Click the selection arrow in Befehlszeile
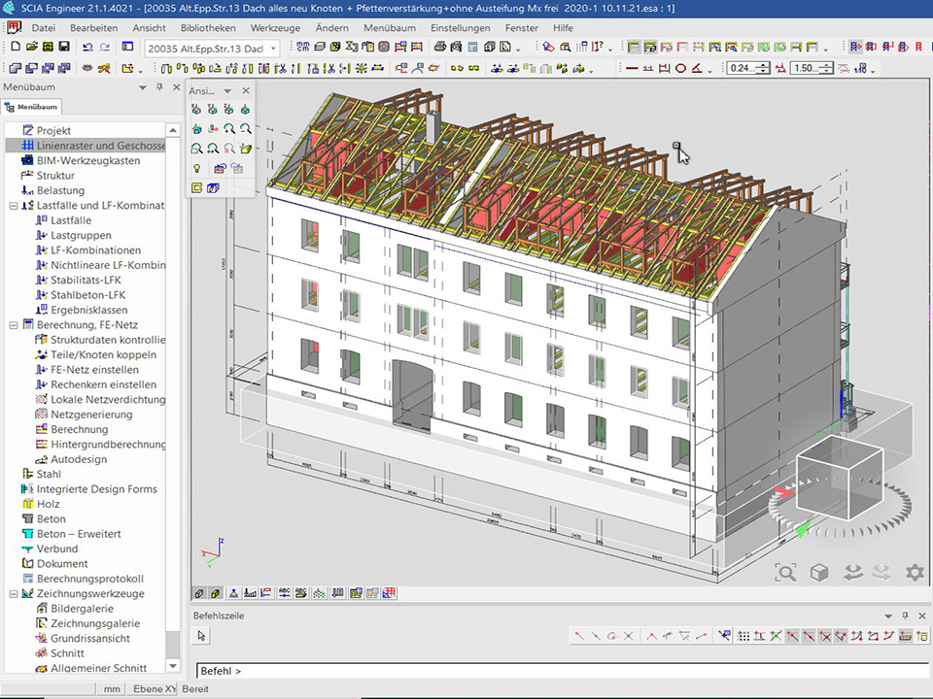This screenshot has width=933, height=699. tap(202, 636)
